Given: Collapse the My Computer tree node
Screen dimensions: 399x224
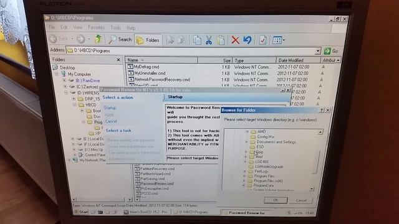Looking at the screenshot, I should (x=57, y=74).
